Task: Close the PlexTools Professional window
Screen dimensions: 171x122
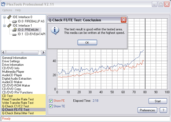Action: (x=167, y=4)
